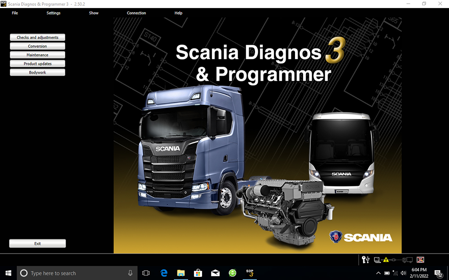Screen dimensions: 449x280
Task: Open the Show menu
Action: [x=94, y=13]
